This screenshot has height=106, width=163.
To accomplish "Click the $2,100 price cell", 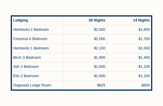I will tap(100, 48).
